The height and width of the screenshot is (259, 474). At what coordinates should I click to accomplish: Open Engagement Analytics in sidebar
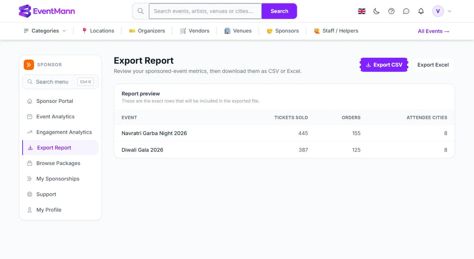tap(60, 132)
